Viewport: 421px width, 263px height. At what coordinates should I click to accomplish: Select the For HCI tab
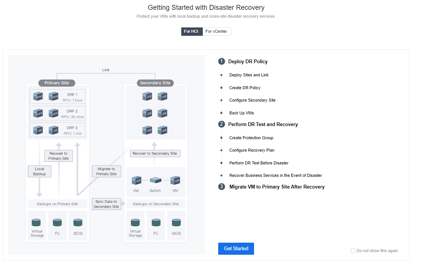(x=191, y=32)
